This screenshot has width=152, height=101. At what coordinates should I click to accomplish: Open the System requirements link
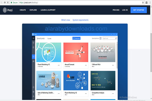[x=81, y=20]
